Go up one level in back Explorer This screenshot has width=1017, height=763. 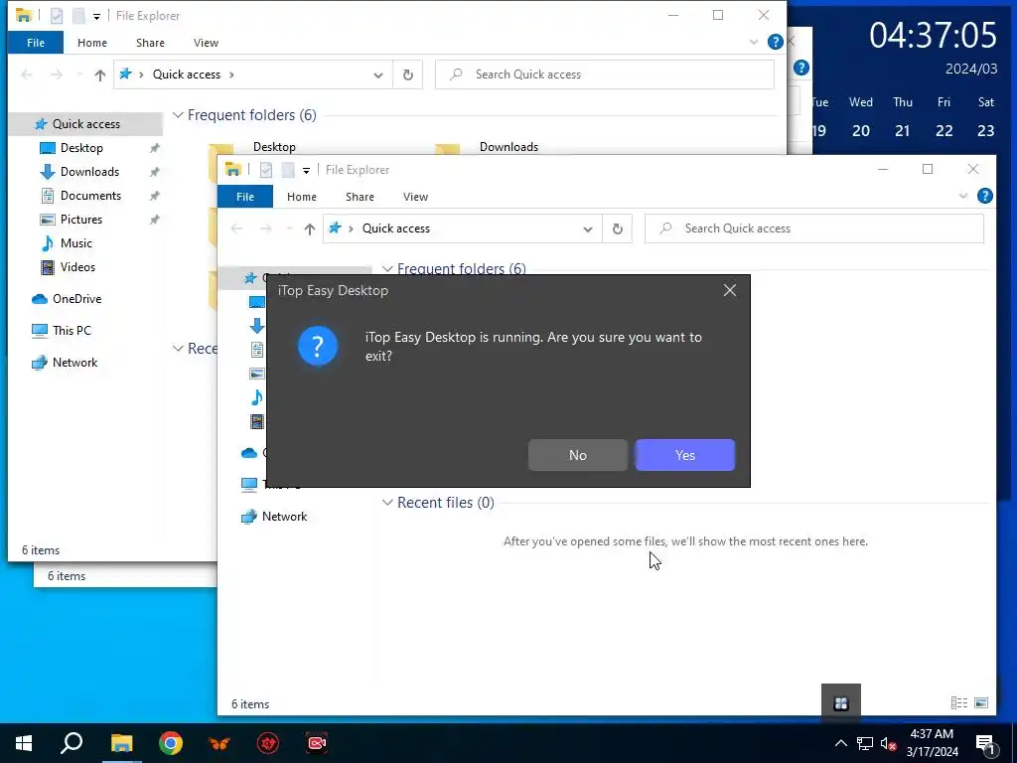100,75
